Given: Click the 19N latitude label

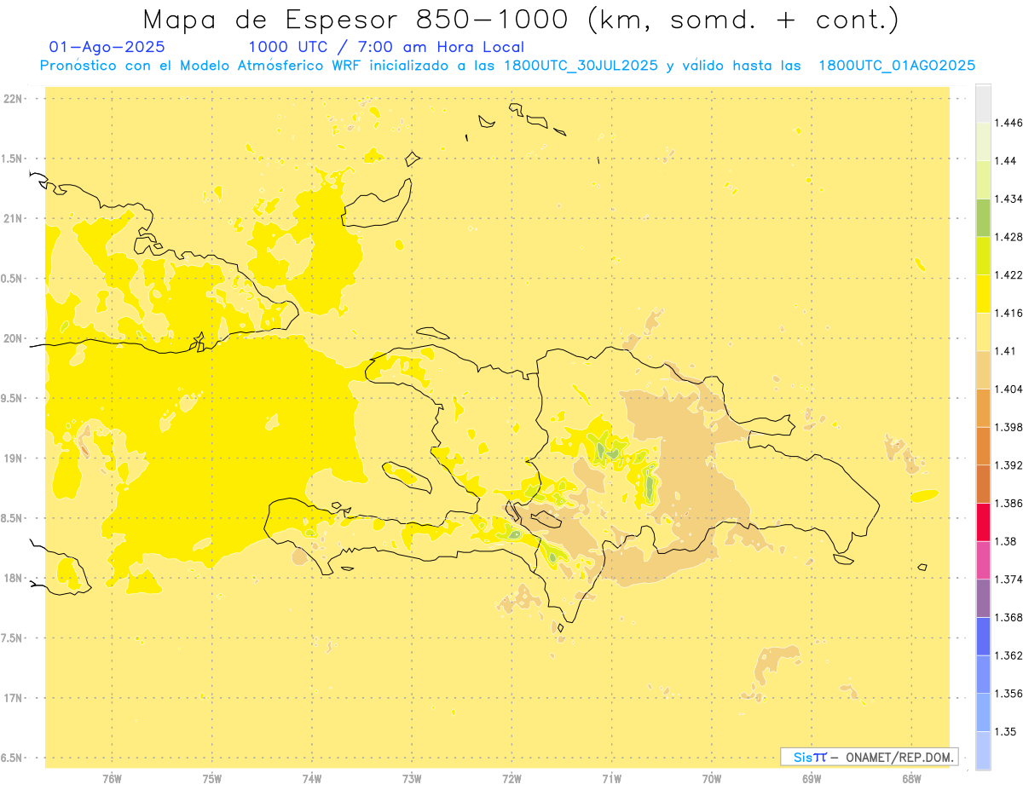Looking at the screenshot, I should point(14,458).
